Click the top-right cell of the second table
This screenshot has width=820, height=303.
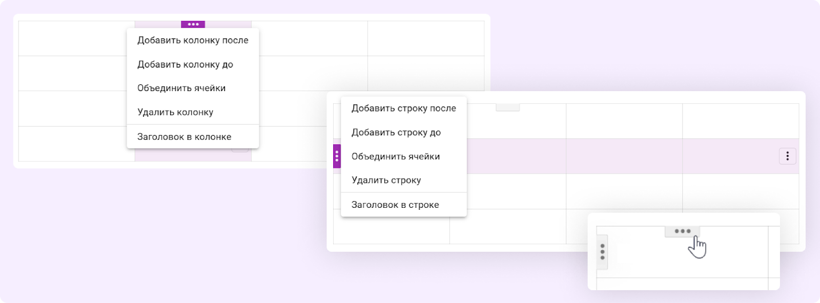pos(740,121)
